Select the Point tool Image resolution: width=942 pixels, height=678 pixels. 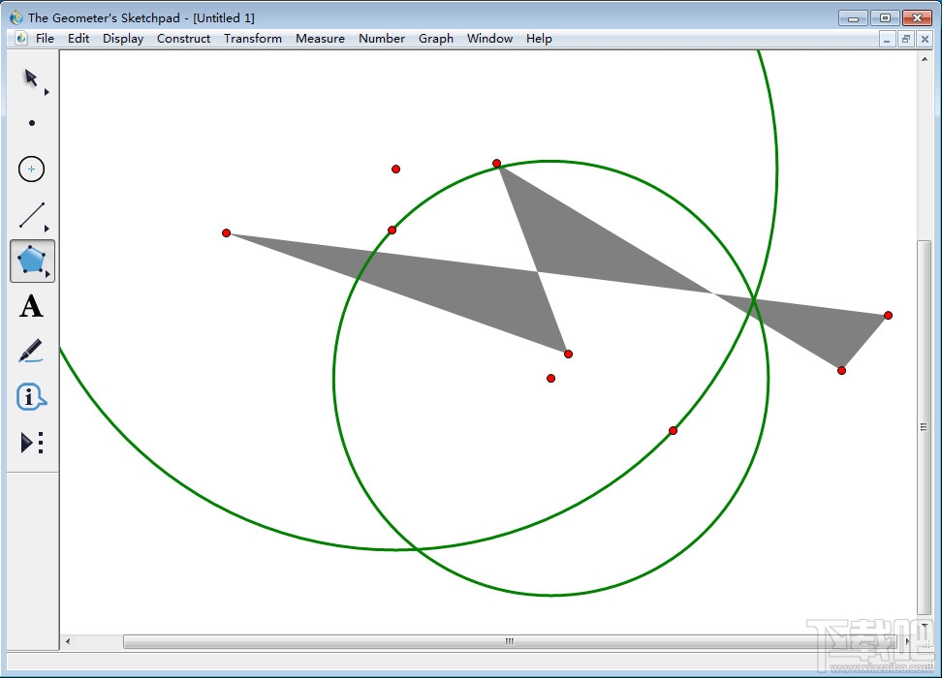32,123
